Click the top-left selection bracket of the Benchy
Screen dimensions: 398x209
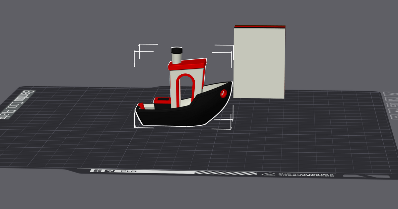click(139, 46)
